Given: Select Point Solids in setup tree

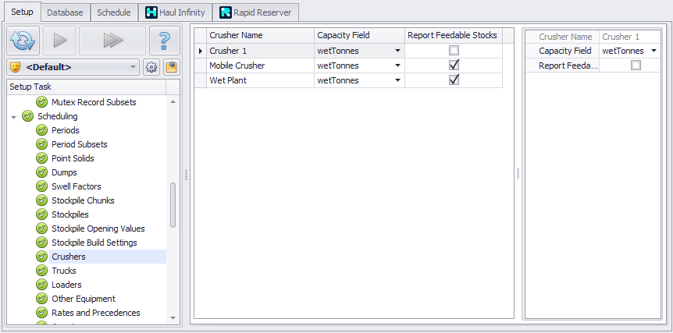Looking at the screenshot, I should click(x=73, y=158).
